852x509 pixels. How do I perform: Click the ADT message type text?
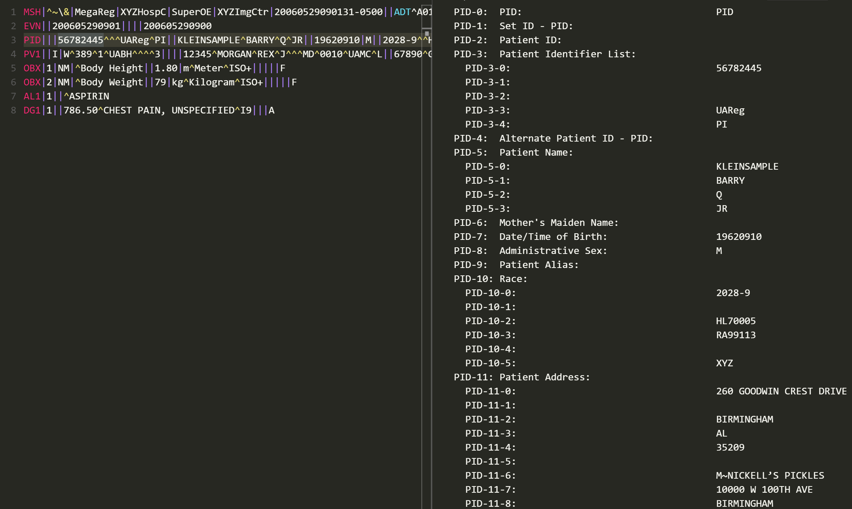(x=402, y=12)
